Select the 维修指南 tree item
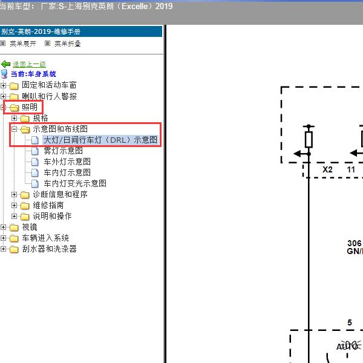363x363 pixels. [x=48, y=205]
